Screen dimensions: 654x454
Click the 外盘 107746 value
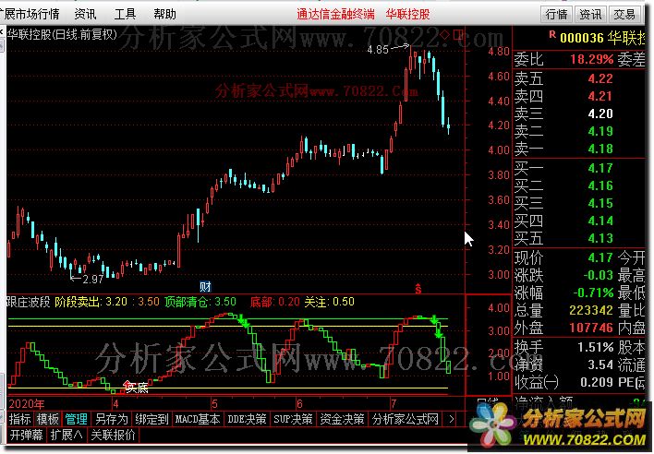pyautogui.click(x=591, y=328)
